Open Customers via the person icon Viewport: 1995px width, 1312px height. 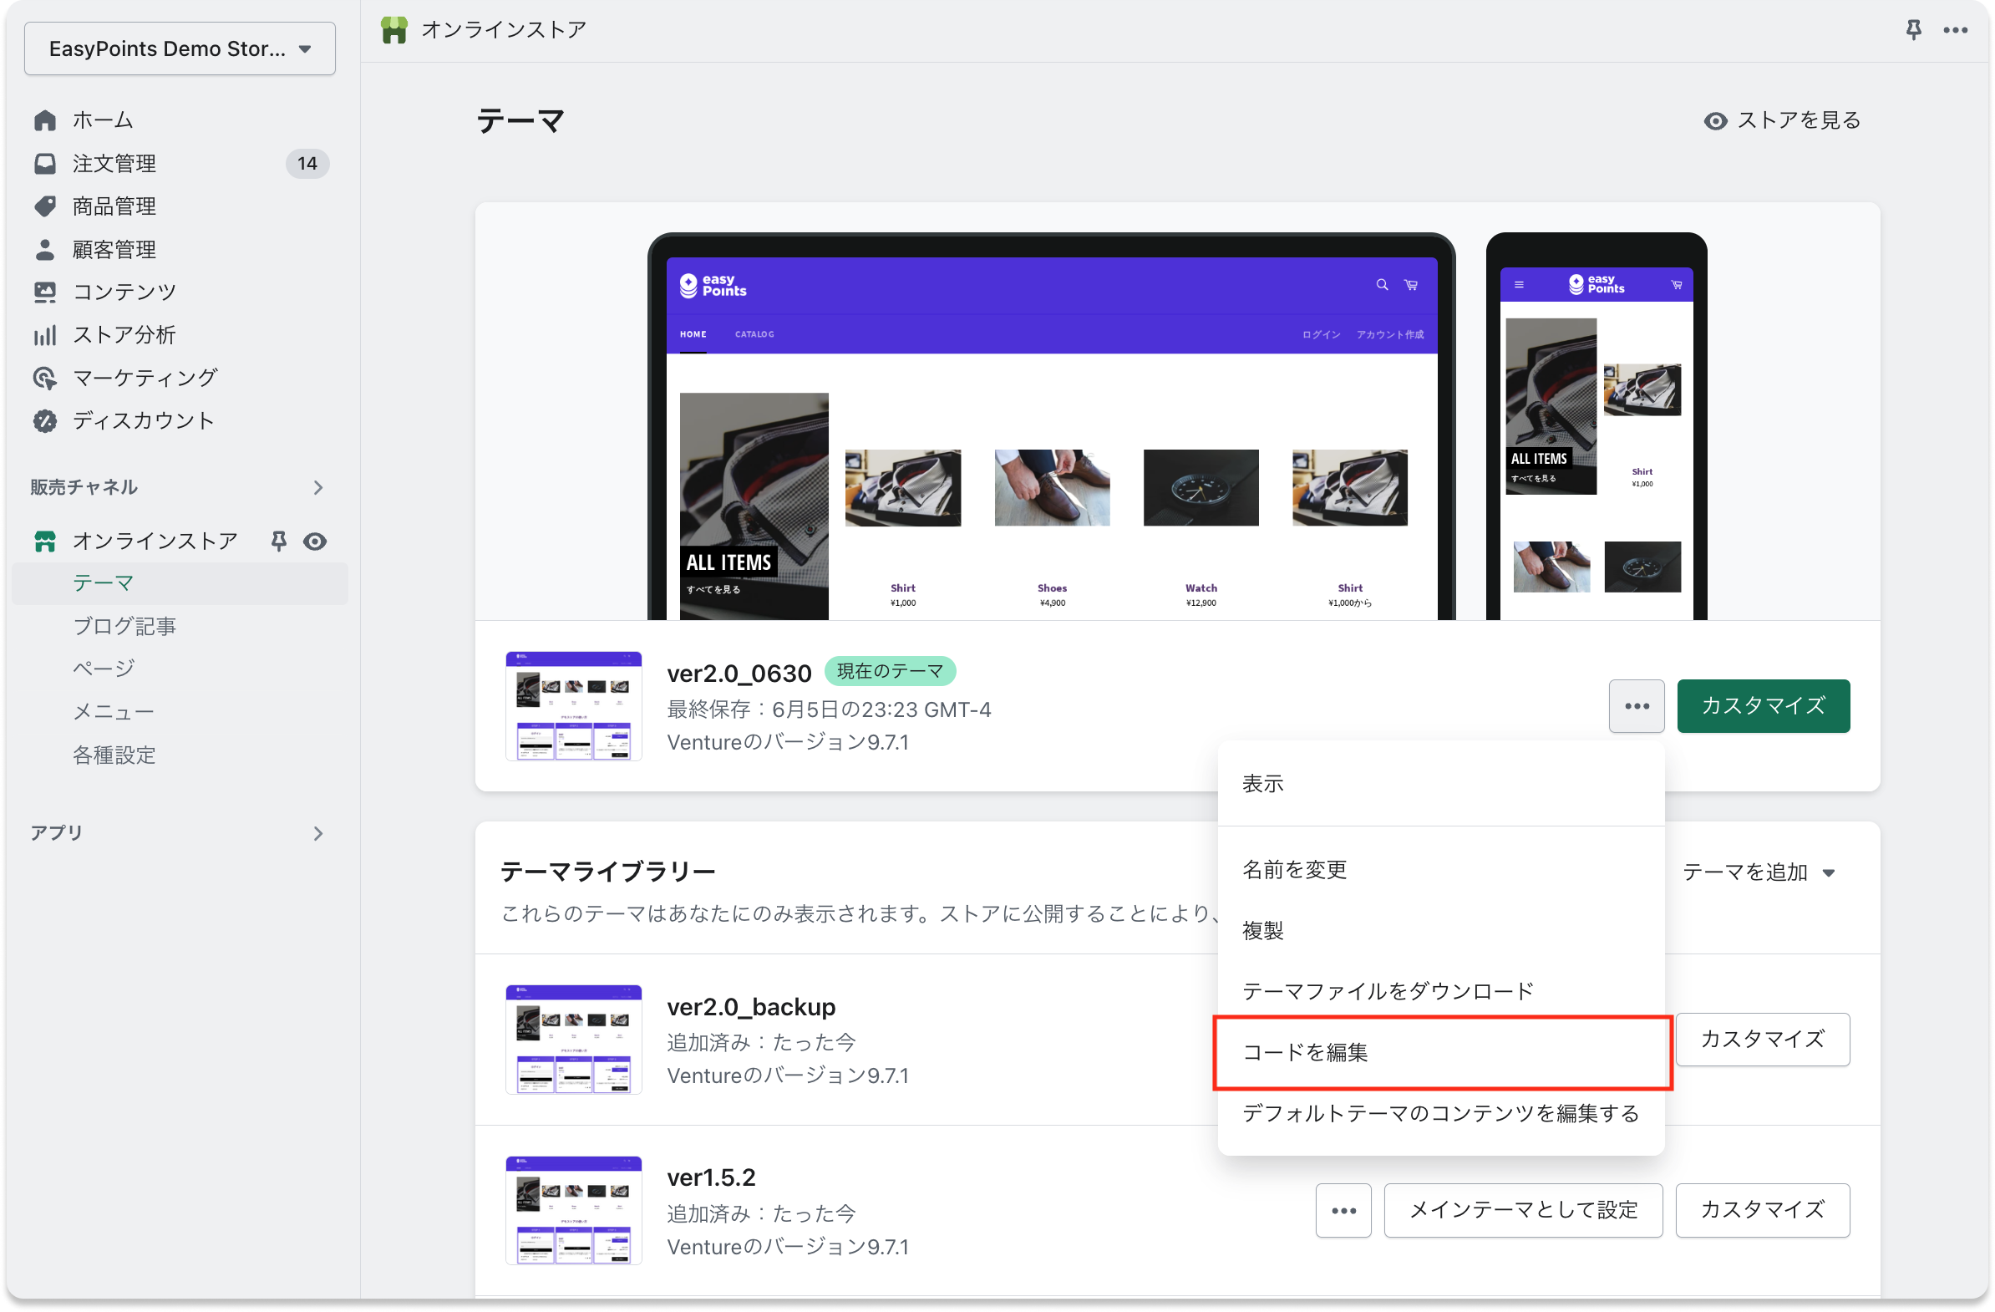[x=45, y=250]
